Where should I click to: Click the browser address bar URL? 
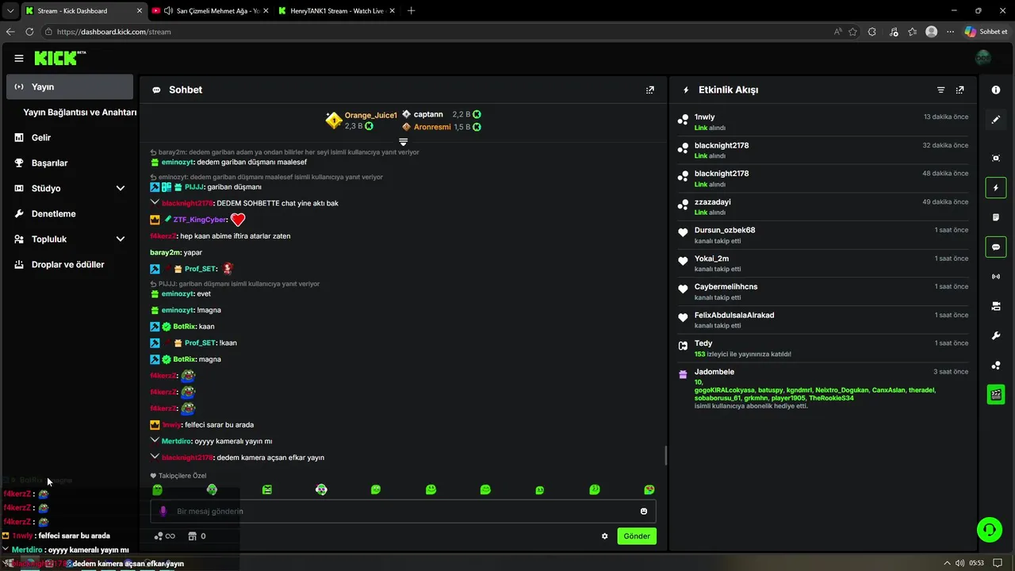pyautogui.click(x=114, y=32)
